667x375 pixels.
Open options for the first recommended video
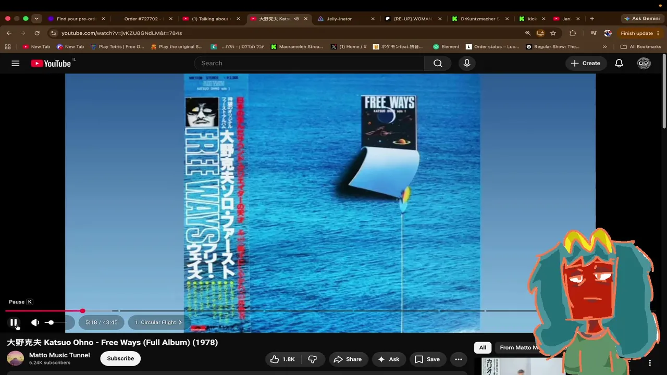[x=650, y=363]
